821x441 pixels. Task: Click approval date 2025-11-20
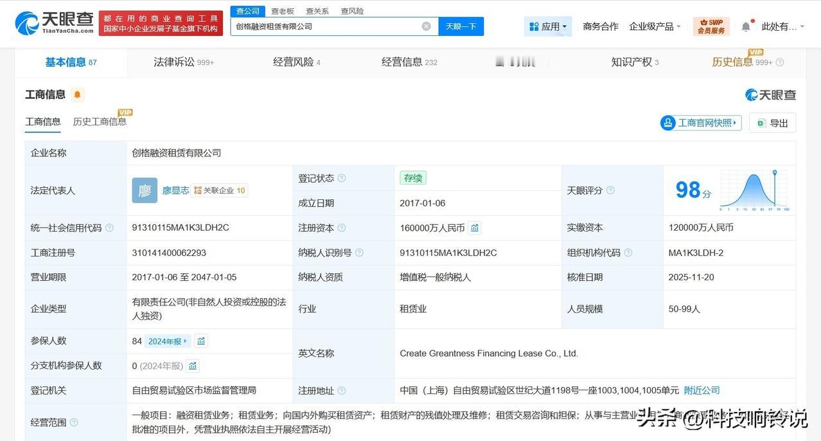pyautogui.click(x=691, y=277)
